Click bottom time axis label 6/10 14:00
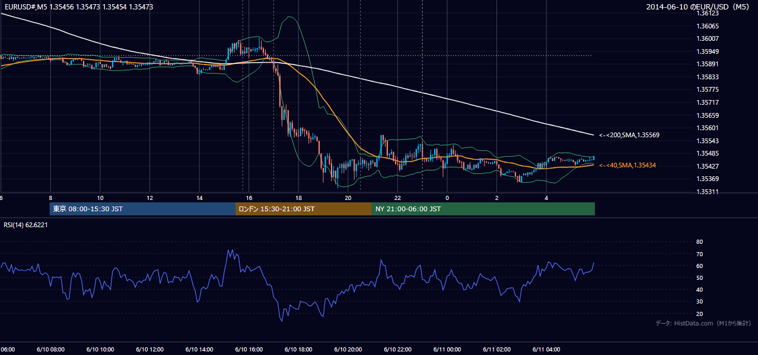758x355 pixels. (x=199, y=349)
